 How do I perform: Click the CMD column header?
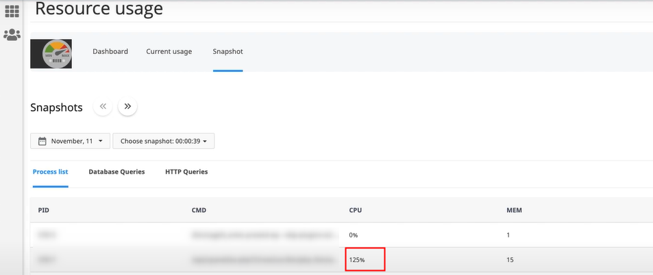coord(199,210)
